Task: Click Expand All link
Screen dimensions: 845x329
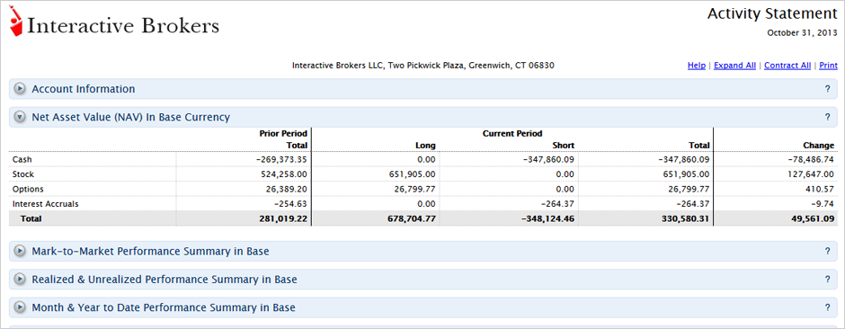Action: coord(734,66)
